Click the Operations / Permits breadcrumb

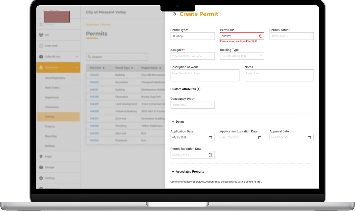click(x=98, y=24)
